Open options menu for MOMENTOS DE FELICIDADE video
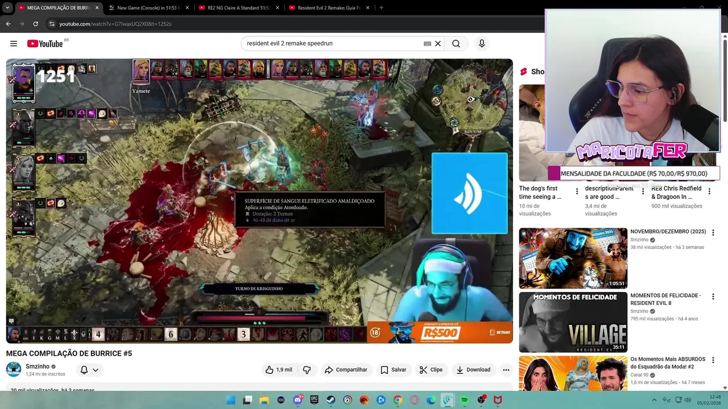Screen dimensions: 728x409 [713, 297]
